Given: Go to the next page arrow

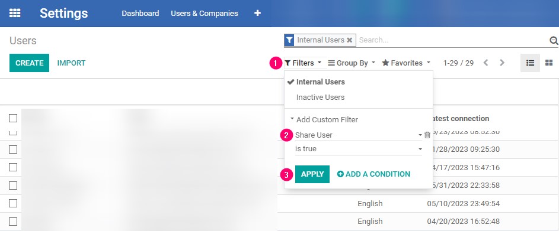Looking at the screenshot, I should click(x=502, y=63).
